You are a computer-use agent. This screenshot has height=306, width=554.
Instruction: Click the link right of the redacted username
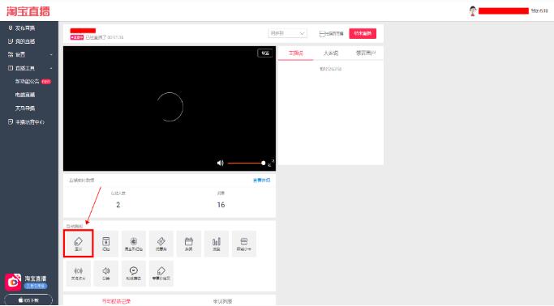[x=539, y=11]
